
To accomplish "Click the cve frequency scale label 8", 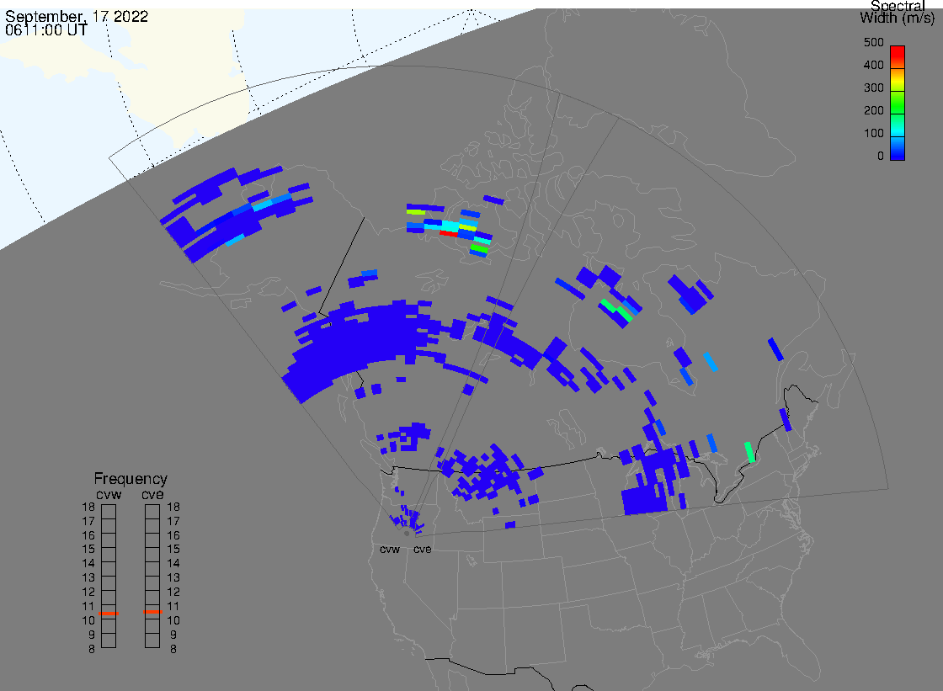I will (173, 649).
